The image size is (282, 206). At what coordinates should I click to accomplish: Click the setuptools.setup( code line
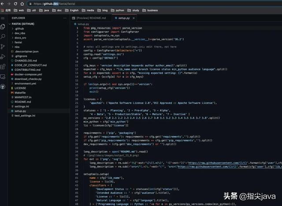click(x=96, y=174)
